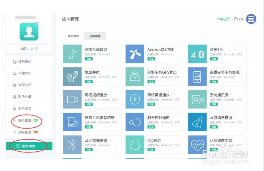Click the user avatar profile picture
Image resolution: width=264 pixels, height=171 pixels.
click(x=29, y=32)
